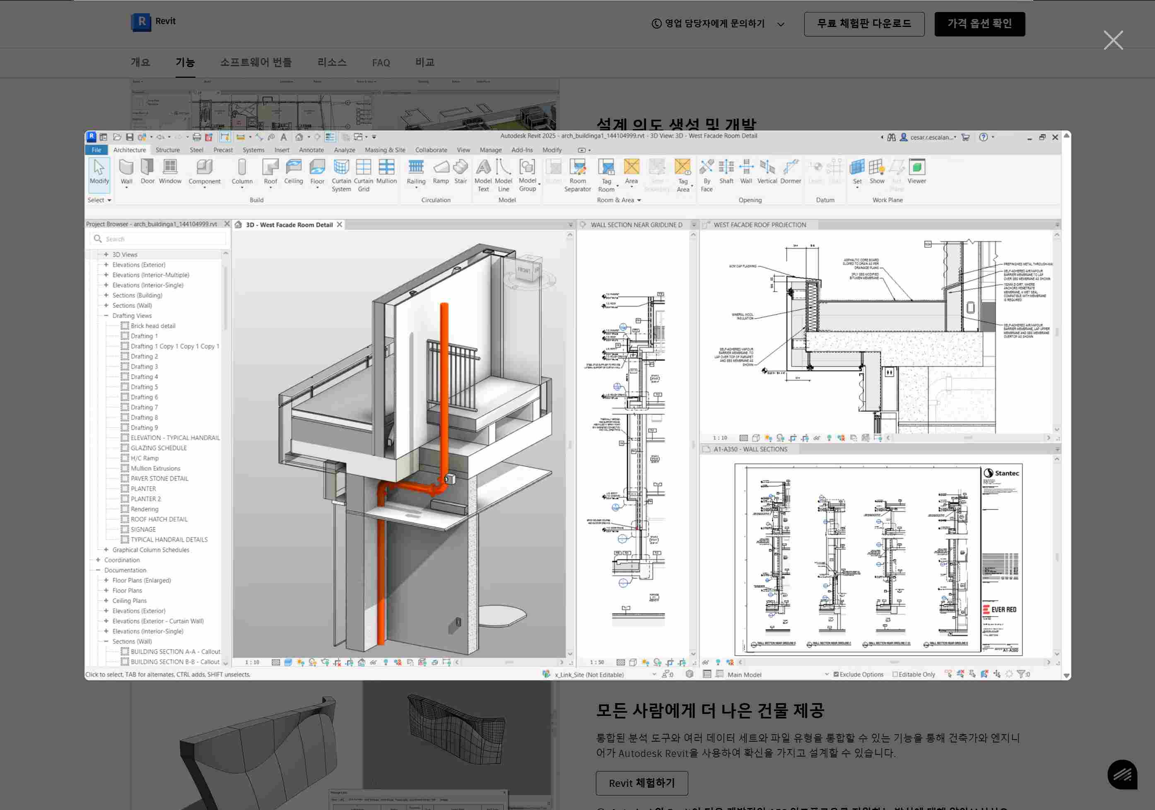Select the Railing tool

[x=416, y=173]
